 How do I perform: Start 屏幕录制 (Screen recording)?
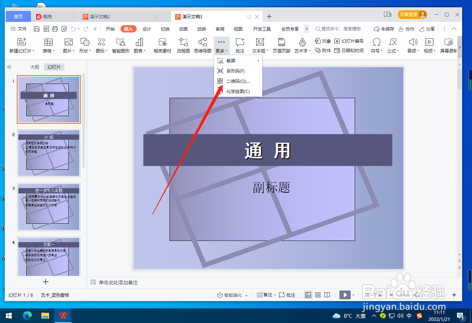click(448, 46)
